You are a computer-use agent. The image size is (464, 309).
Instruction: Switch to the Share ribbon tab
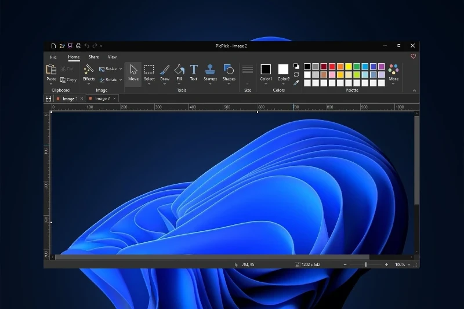pos(93,57)
